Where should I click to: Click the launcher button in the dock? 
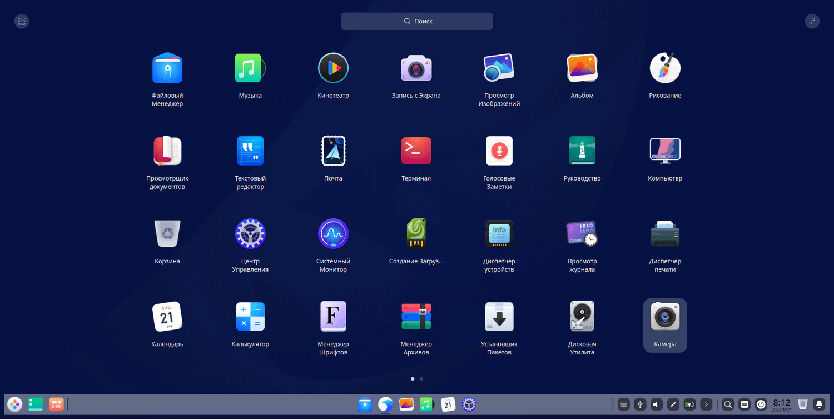15,404
